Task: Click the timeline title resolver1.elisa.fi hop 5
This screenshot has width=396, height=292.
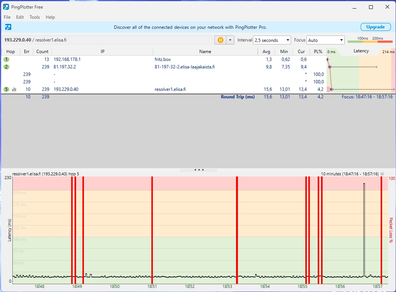Action: pyautogui.click(x=46, y=174)
